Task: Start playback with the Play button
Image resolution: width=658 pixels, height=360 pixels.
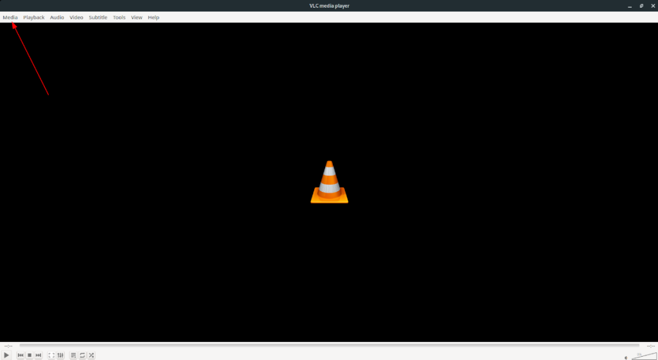Action: pyautogui.click(x=6, y=355)
